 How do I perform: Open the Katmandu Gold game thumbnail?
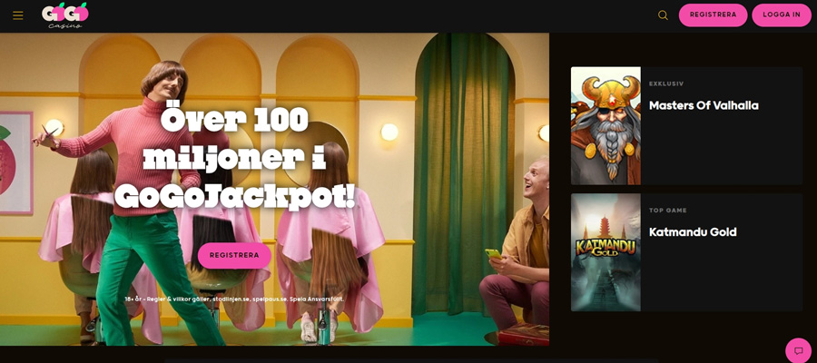[606, 252]
